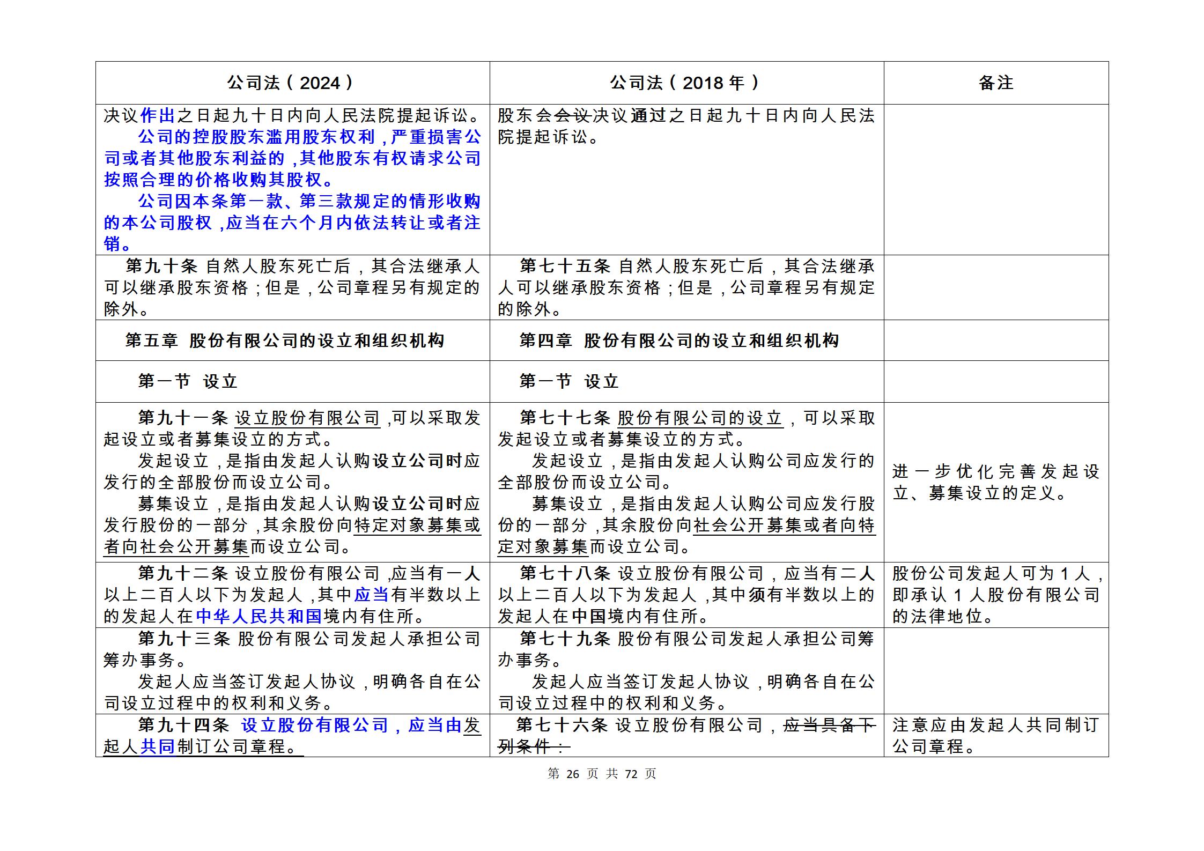Click the 第九十二条 article heading
The width and height of the screenshot is (1204, 851).
click(x=183, y=573)
